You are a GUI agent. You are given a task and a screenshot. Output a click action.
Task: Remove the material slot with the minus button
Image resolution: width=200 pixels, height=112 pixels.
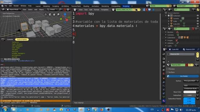(x=197, y=56)
